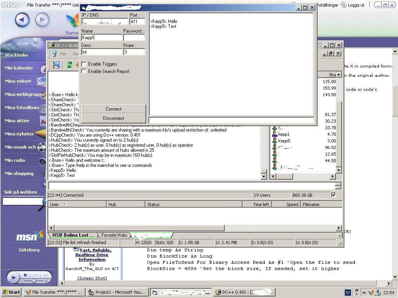This screenshot has height=298, width=398.
Task: Click the Logga ut power icon
Action: pyautogui.click(x=344, y=5)
